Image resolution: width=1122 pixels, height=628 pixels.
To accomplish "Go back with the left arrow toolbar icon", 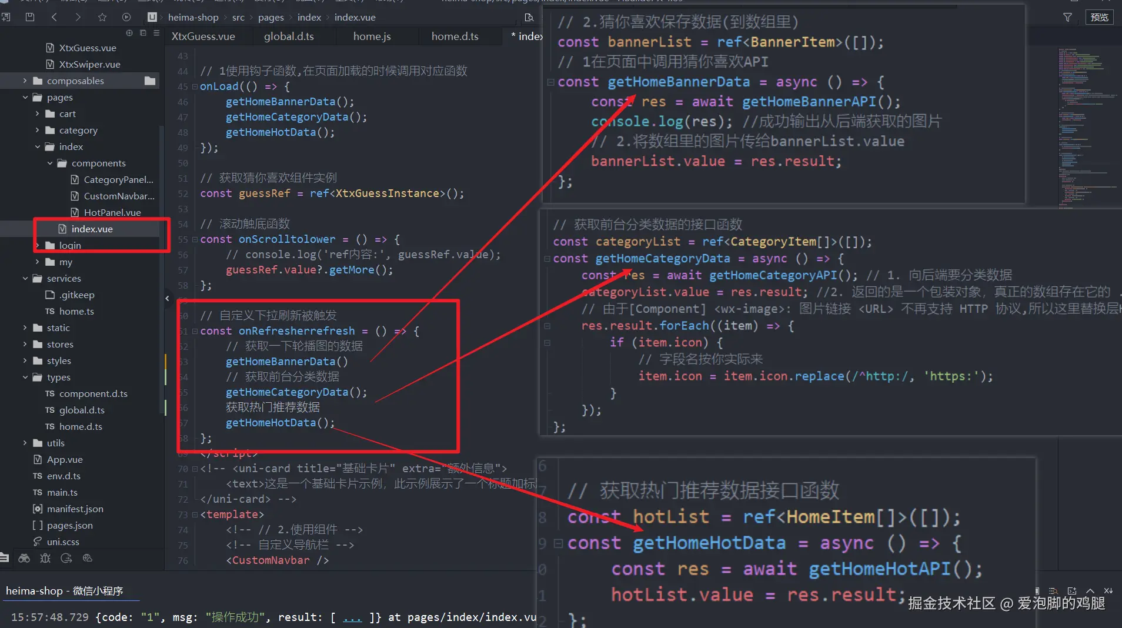I will [x=54, y=17].
